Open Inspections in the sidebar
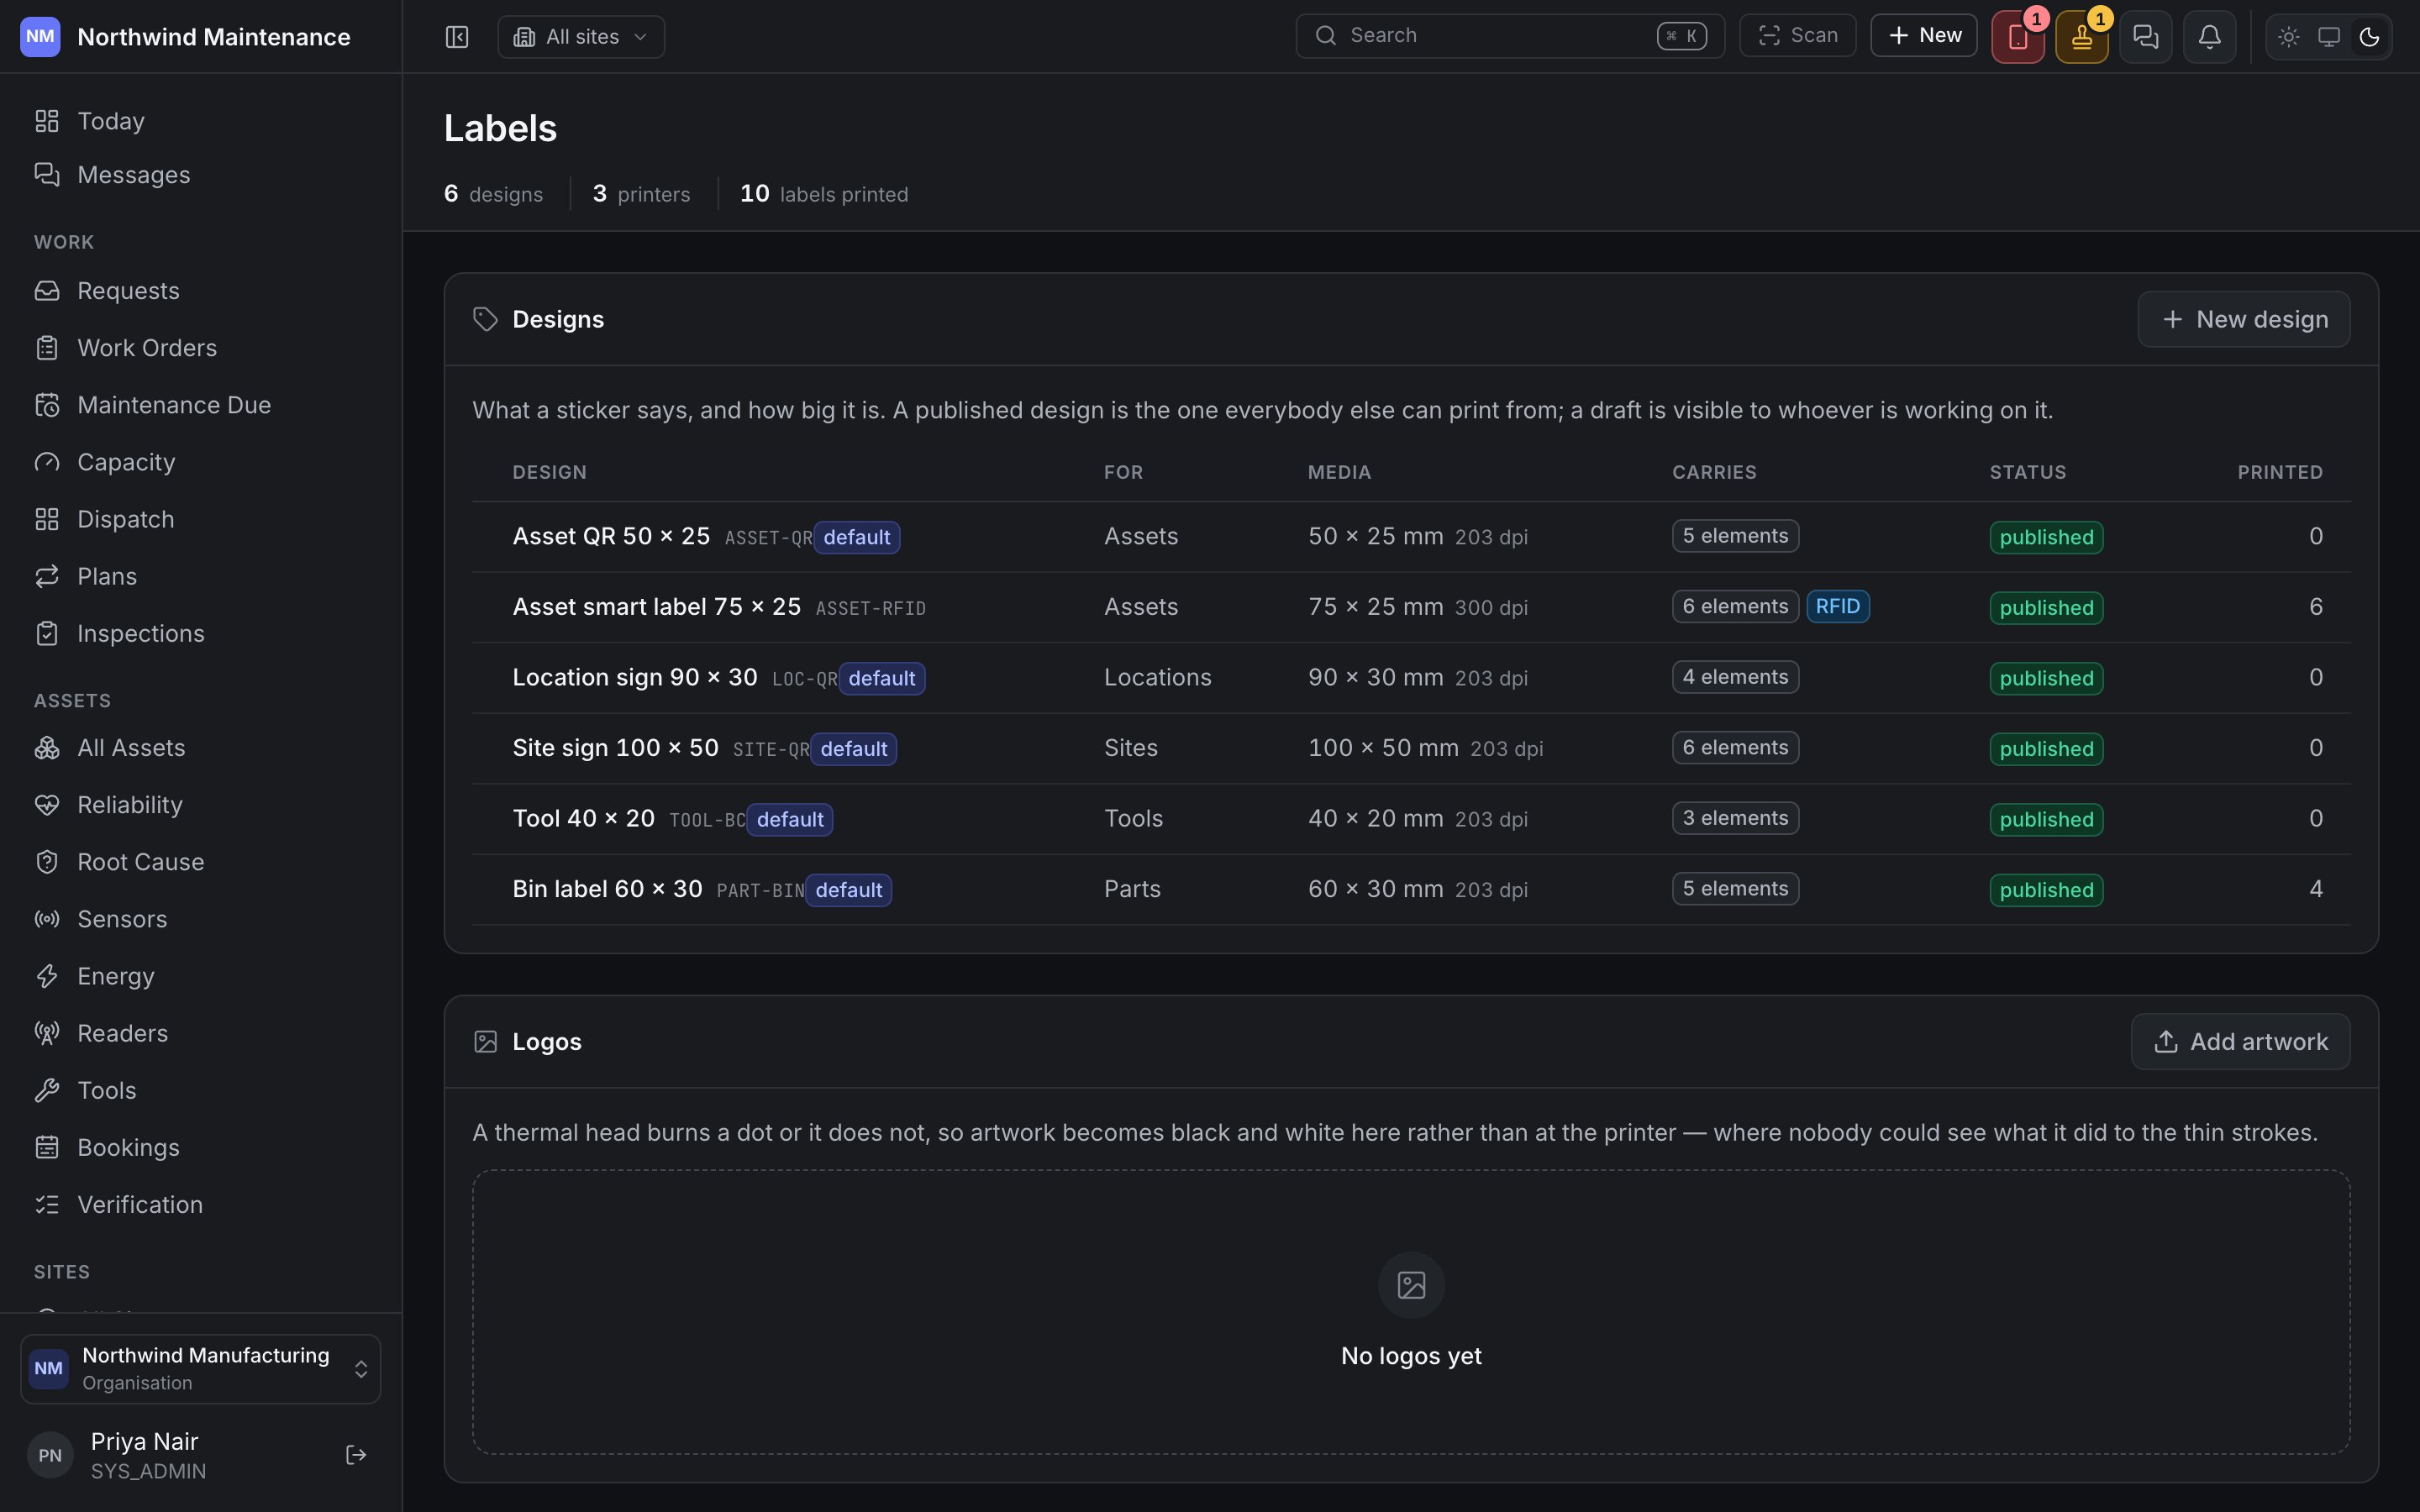This screenshot has height=1512, width=2420. point(200,633)
